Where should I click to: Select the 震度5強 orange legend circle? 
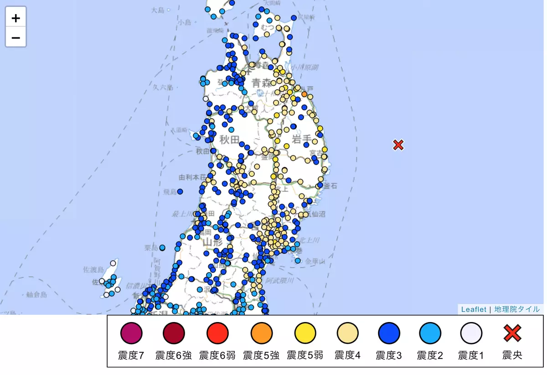click(x=261, y=333)
